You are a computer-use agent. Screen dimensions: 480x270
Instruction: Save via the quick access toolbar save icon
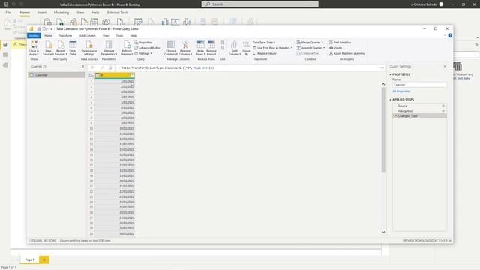39,29
